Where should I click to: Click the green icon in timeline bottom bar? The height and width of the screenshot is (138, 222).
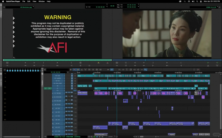[x=94, y=137]
